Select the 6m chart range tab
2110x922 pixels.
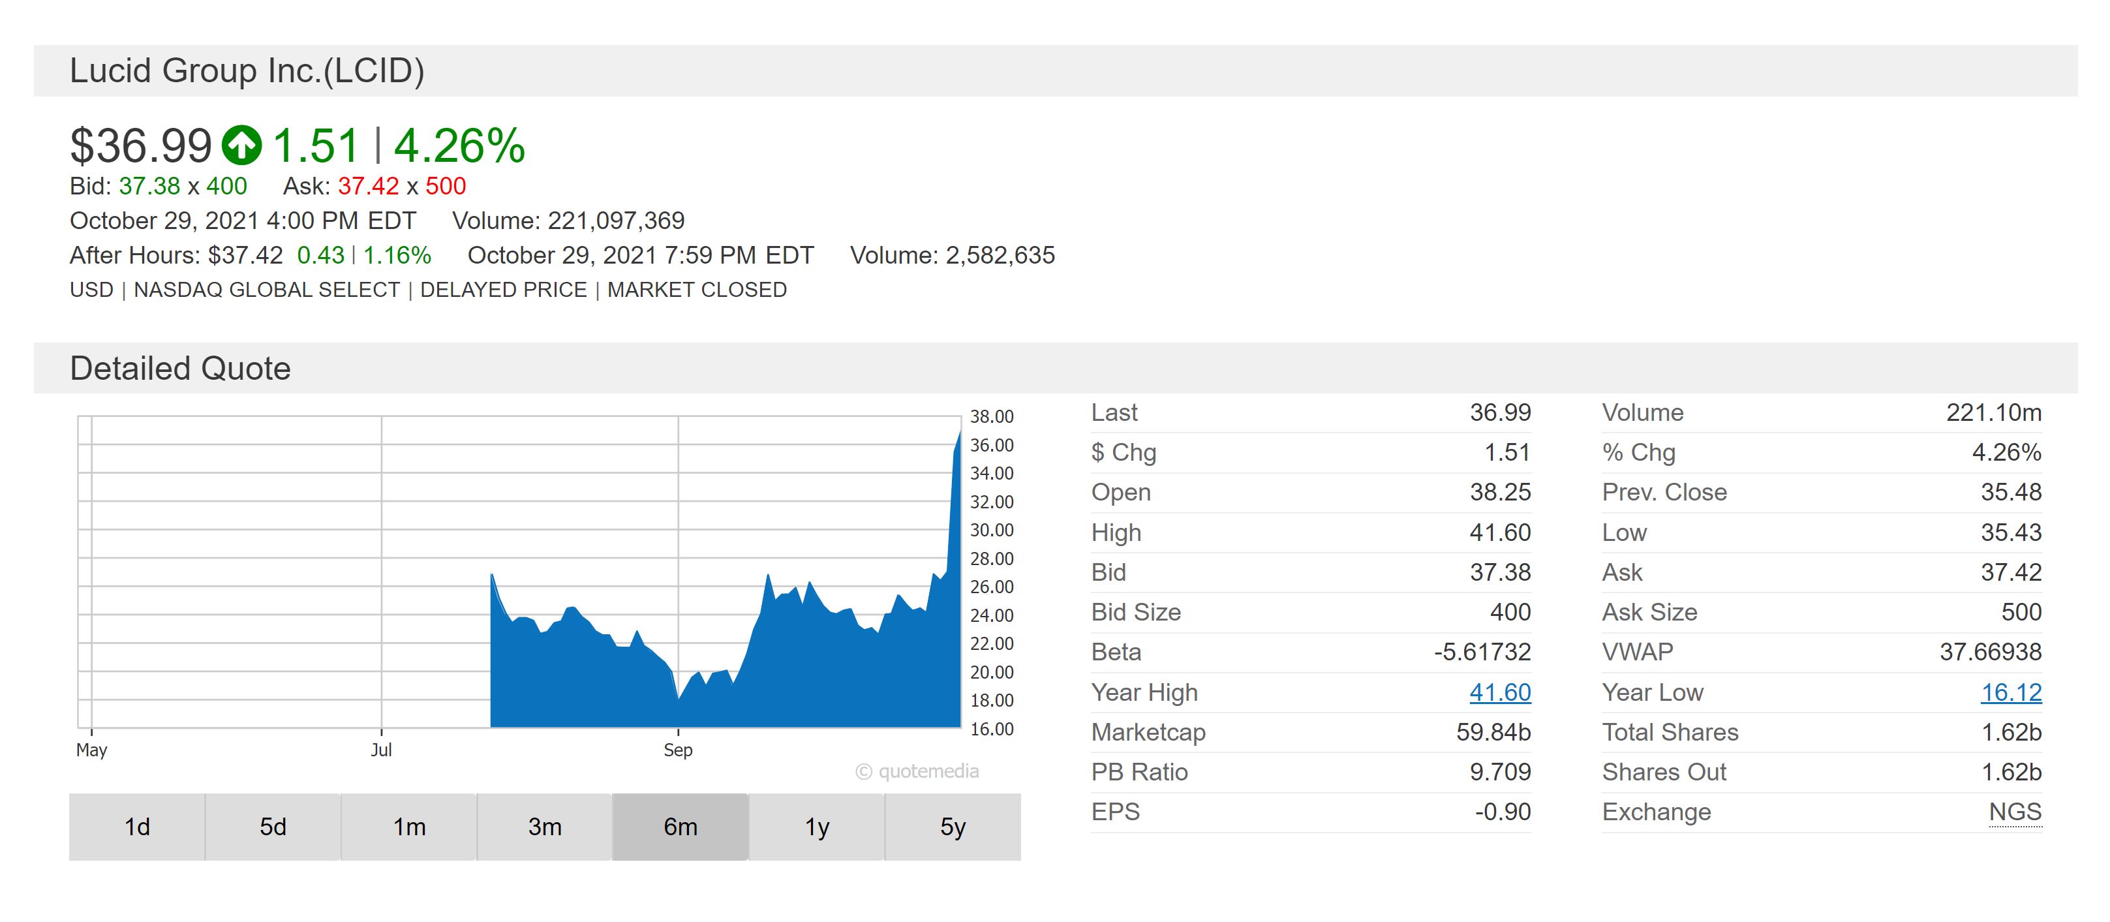tap(680, 827)
